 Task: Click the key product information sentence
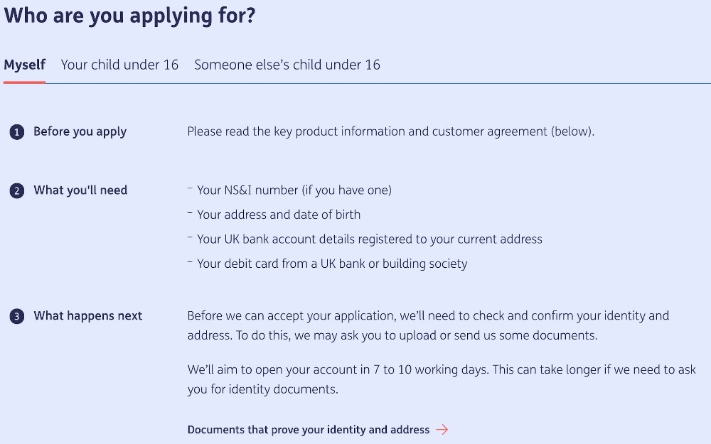390,131
